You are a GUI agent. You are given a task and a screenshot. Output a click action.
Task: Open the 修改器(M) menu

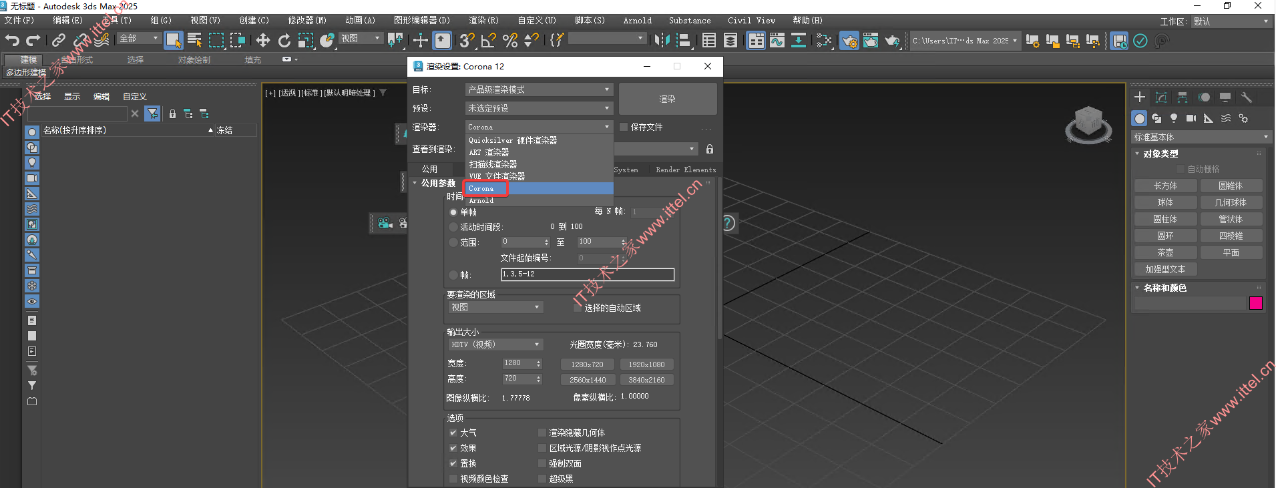(x=307, y=21)
